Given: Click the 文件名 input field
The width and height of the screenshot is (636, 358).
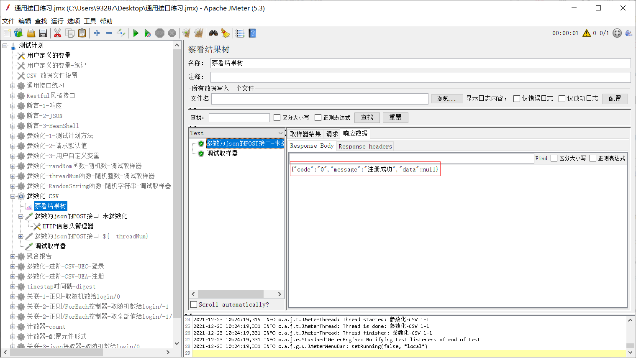Looking at the screenshot, I should coord(320,99).
